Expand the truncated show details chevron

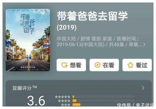[144, 45]
